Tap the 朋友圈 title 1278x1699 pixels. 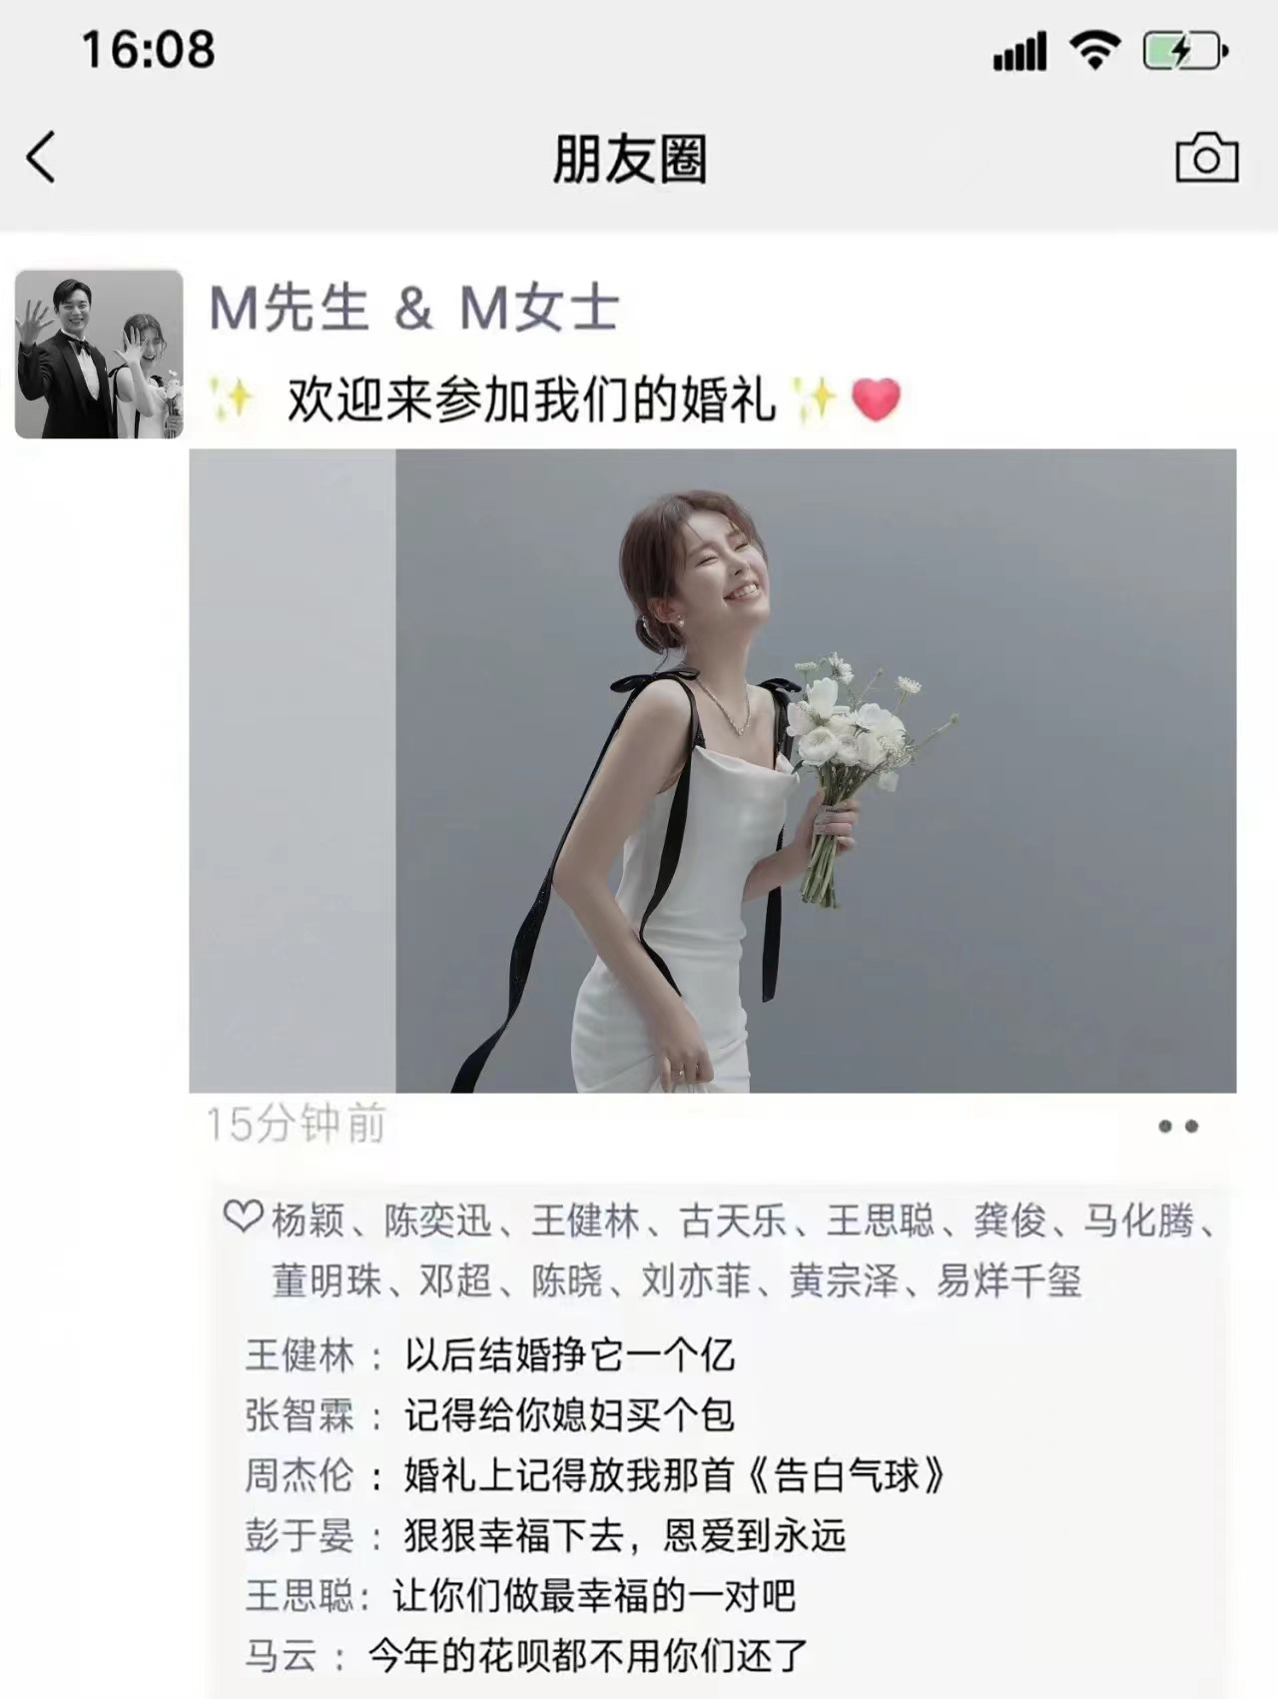630,159
